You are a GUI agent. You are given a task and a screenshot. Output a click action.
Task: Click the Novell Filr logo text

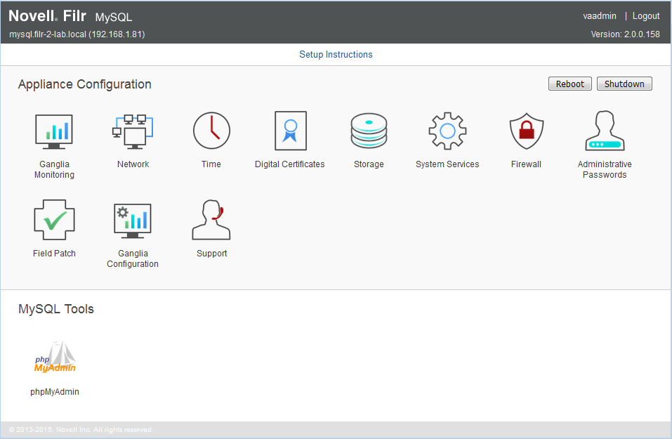pos(48,16)
